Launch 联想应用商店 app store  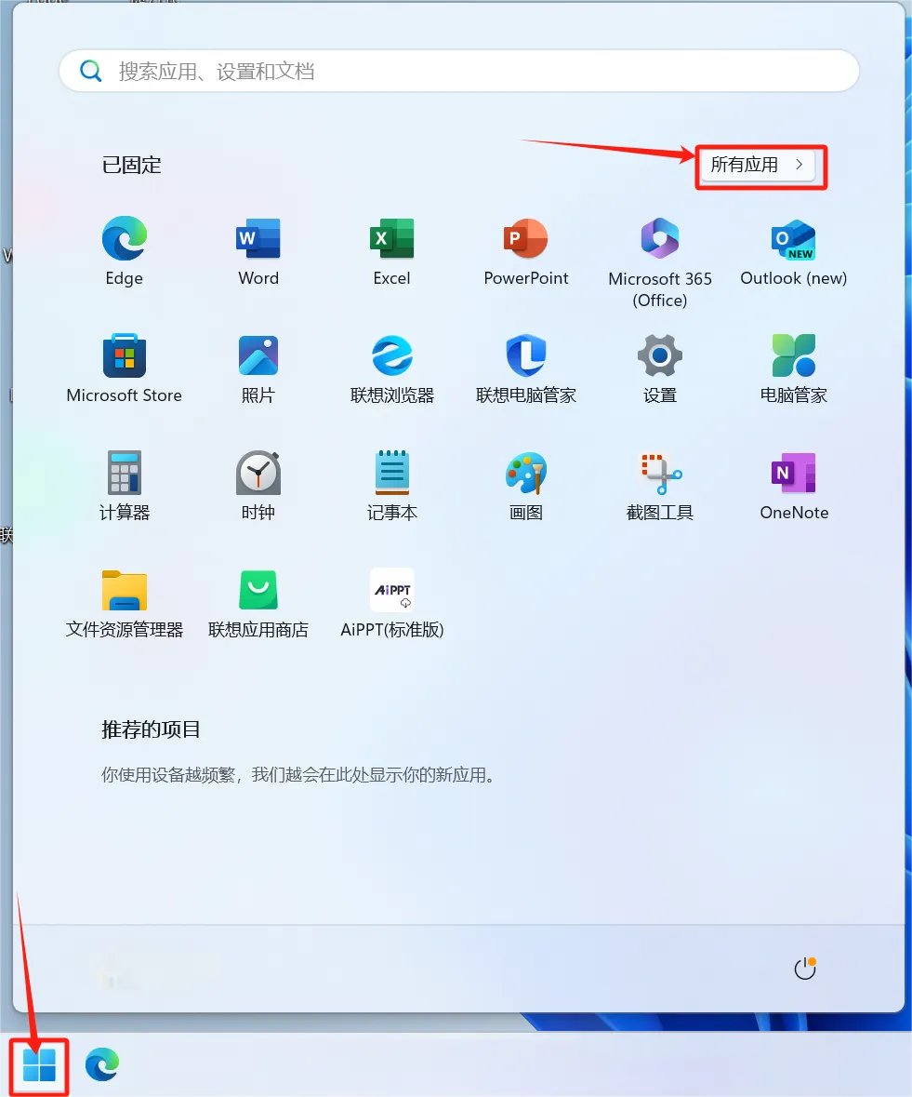pos(258,602)
